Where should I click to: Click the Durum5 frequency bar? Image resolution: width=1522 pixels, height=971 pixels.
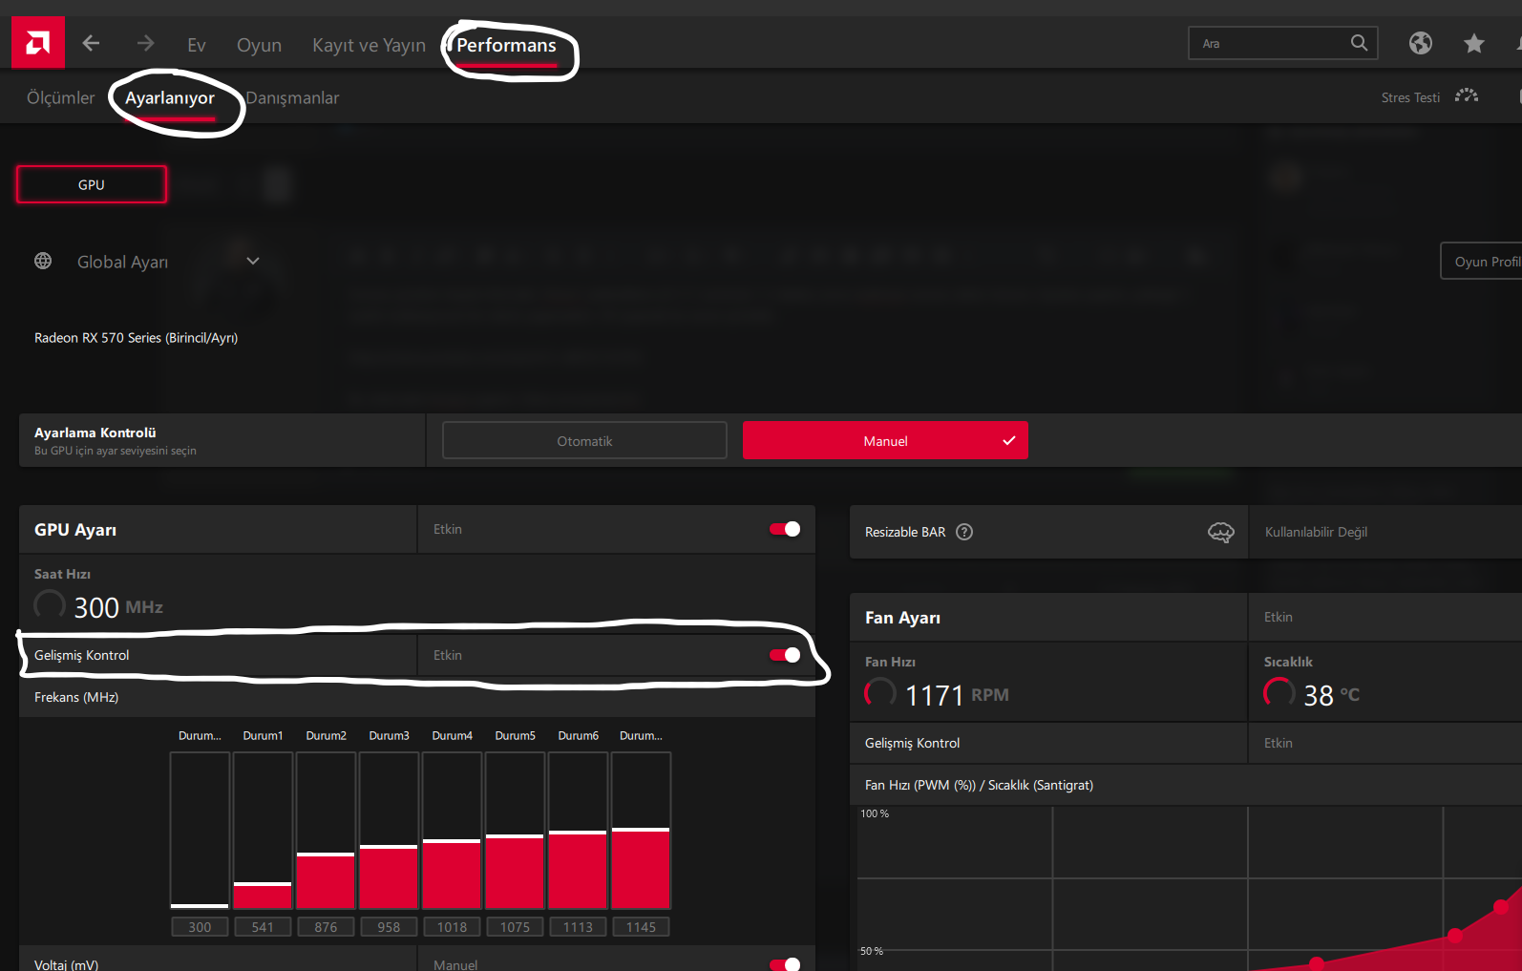tap(515, 831)
